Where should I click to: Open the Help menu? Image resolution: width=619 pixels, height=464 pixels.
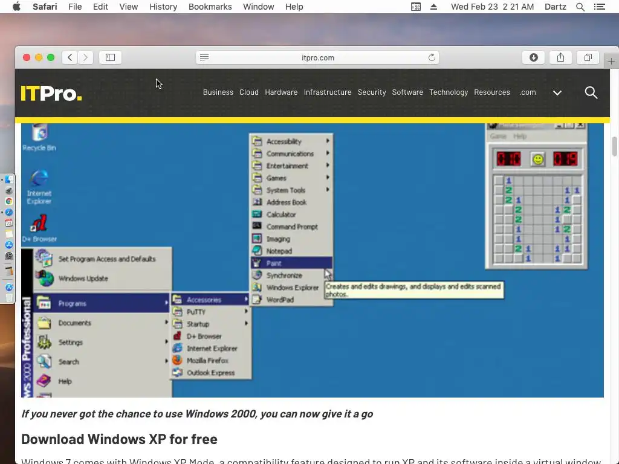click(294, 7)
